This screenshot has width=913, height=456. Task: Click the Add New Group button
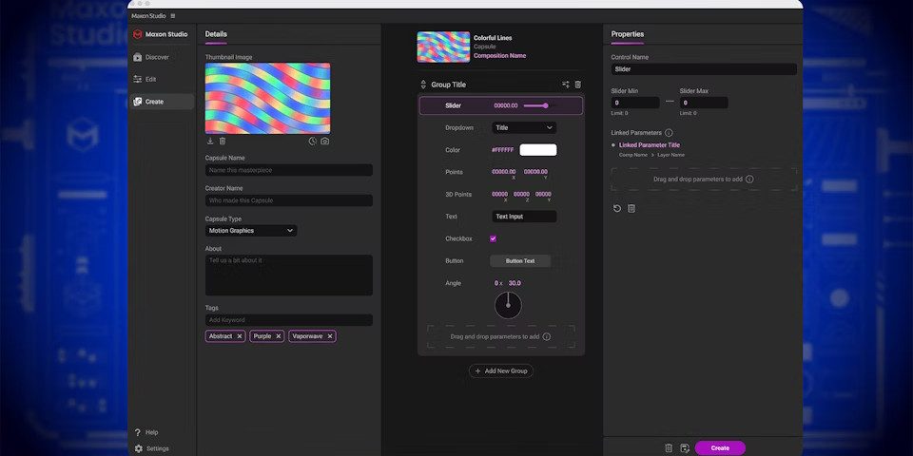501,370
